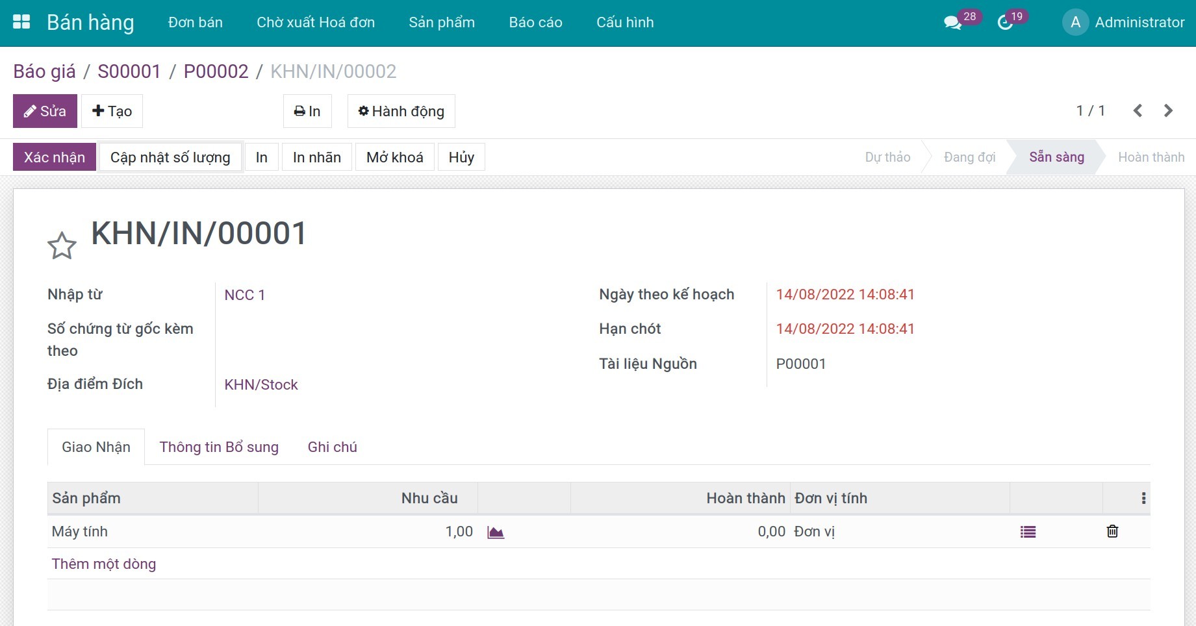Open the activities clock icon with badge 19
Image resolution: width=1196 pixels, height=626 pixels.
click(1005, 23)
